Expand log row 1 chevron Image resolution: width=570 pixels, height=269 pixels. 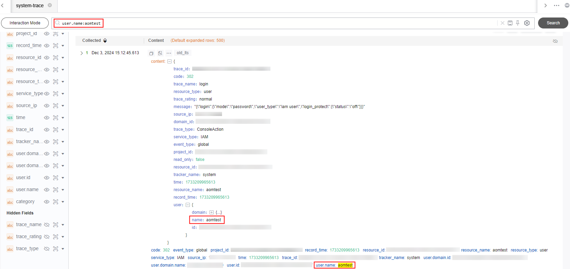click(81, 53)
